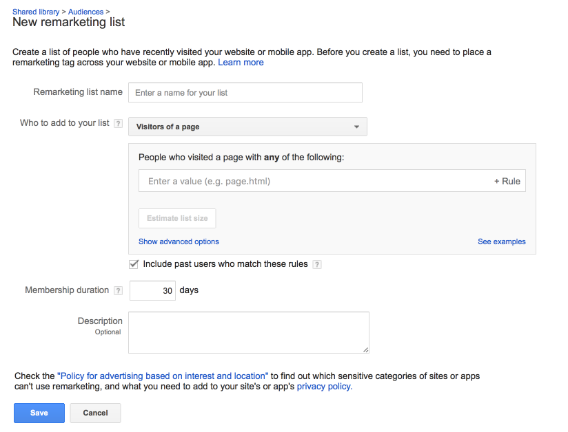Screen dimensions: 568x432
Task: Click inside the Description text area
Action: point(248,332)
